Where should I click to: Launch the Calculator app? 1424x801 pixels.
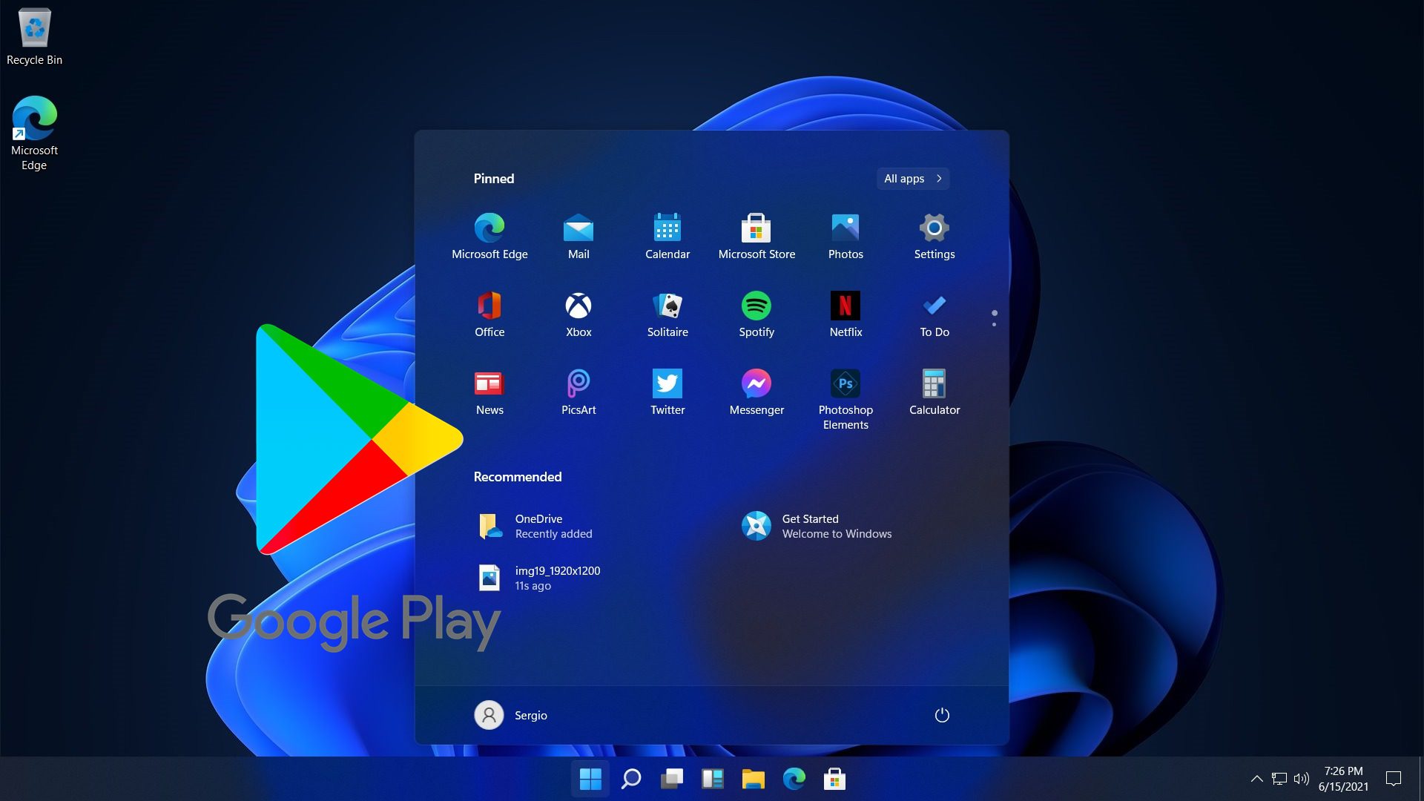(934, 392)
